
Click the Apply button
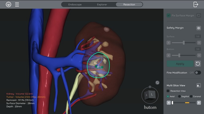click(180, 64)
